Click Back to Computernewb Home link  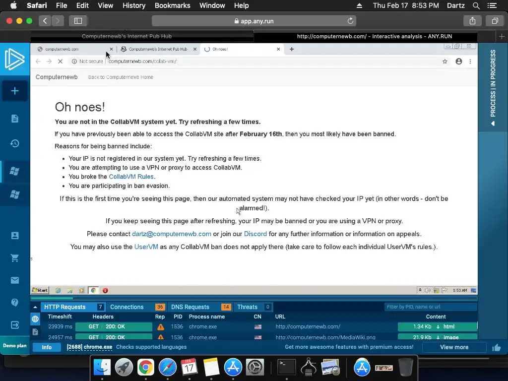[x=121, y=77]
